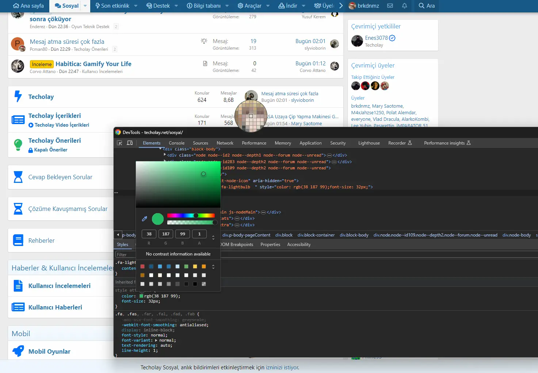This screenshot has width=538, height=373.
Task: Click the hourglass icon beside Çözüme Kavuşmamış Sorular
Action: [x=18, y=209]
